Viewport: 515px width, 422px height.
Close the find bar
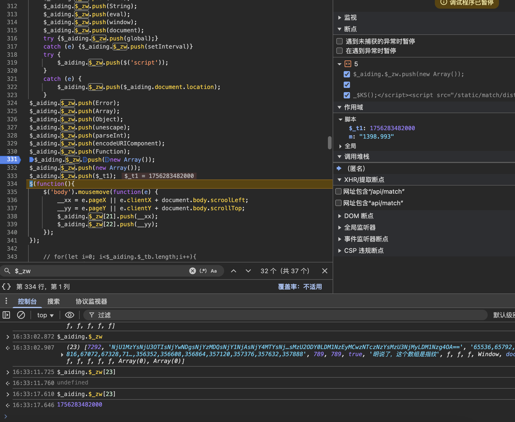coord(325,271)
